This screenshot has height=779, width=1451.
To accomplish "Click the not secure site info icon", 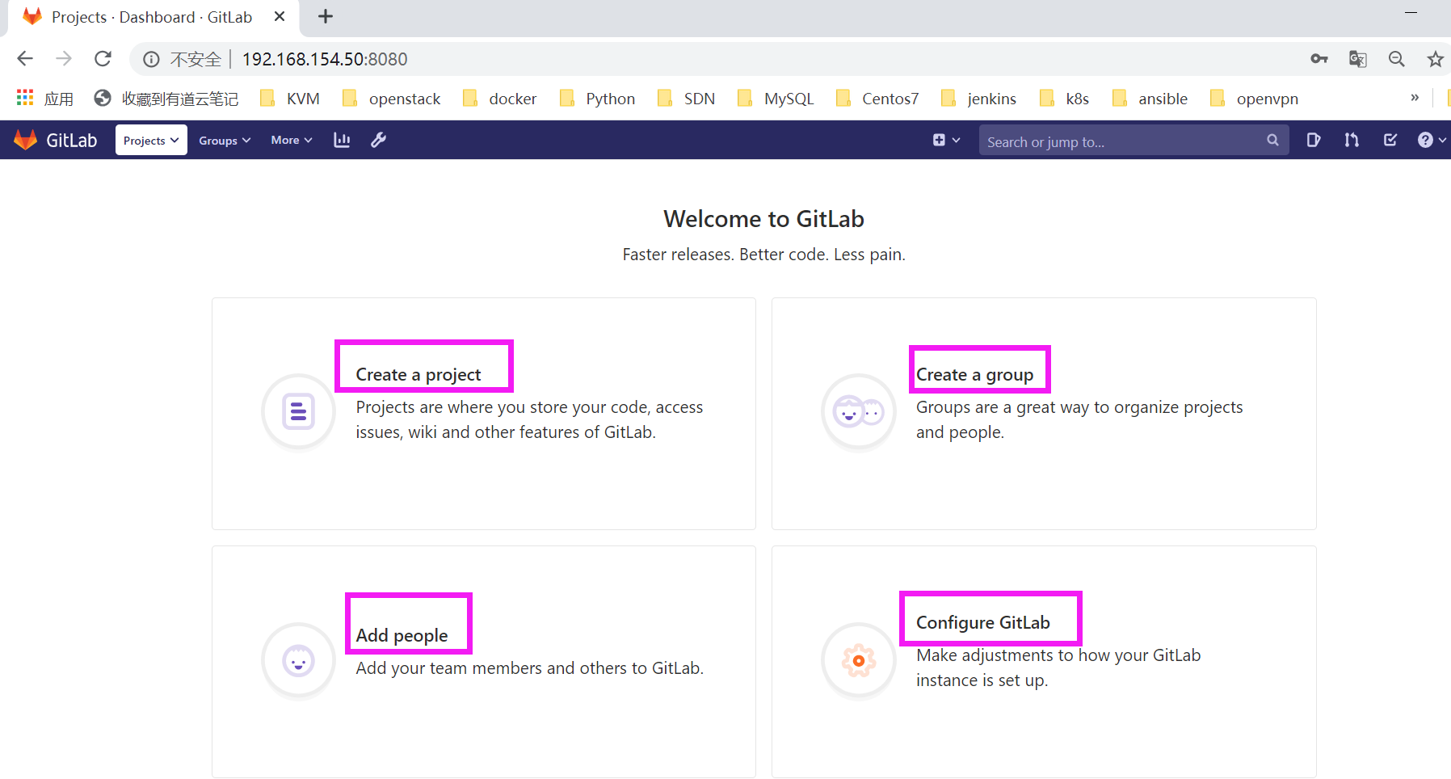I will pos(151,59).
